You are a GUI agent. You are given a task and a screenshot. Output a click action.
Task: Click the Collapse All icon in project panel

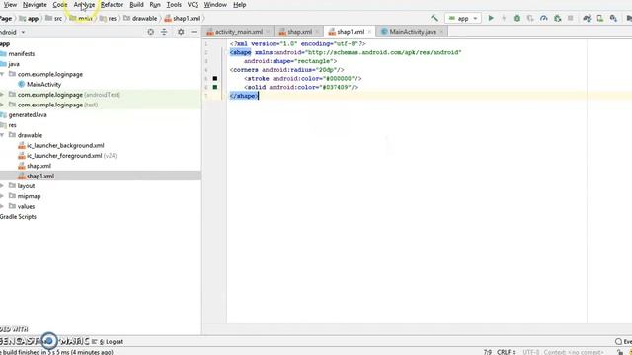tap(164, 32)
